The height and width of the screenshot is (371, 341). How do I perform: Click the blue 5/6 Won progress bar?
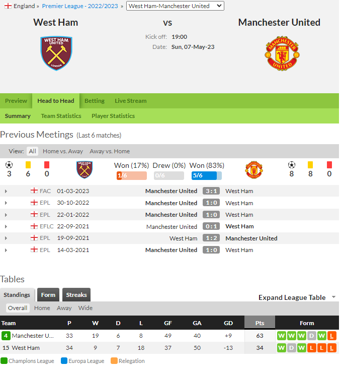click(x=207, y=175)
